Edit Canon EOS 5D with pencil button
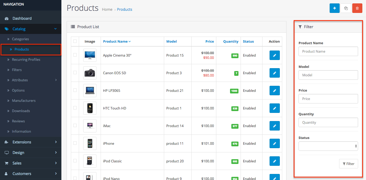The image size is (366, 180). (275, 73)
